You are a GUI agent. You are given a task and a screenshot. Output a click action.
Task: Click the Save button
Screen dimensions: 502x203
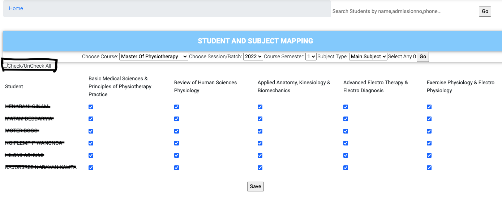click(x=255, y=186)
